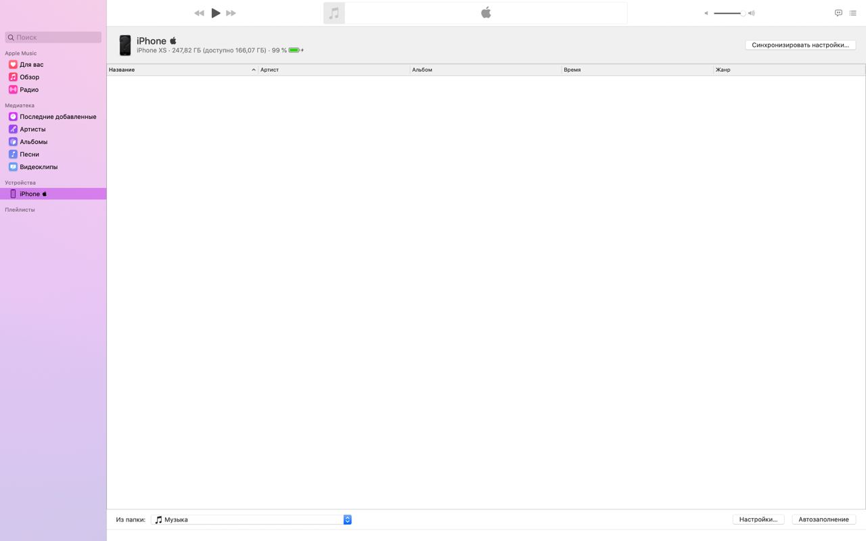Click the rewind previous track button
The width and height of the screenshot is (866, 541).
point(199,13)
